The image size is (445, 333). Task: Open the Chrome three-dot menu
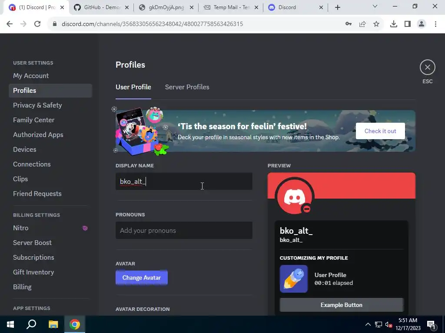(435, 24)
